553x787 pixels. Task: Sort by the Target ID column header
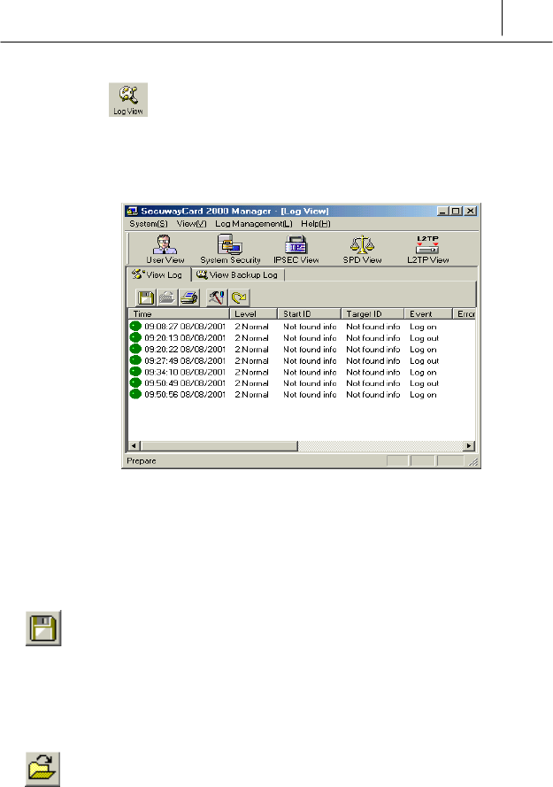tap(373, 313)
